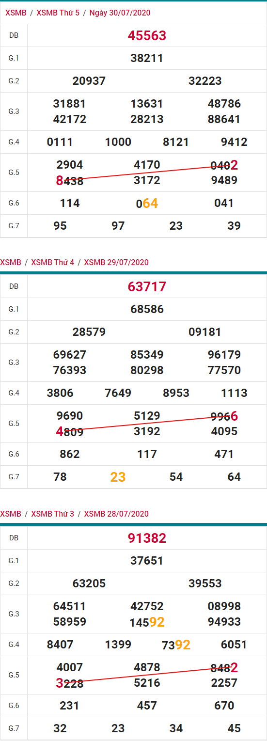This screenshot has width=267, height=741.
Task: Open the XSMB 29/07/2020 date link
Action: (116, 262)
